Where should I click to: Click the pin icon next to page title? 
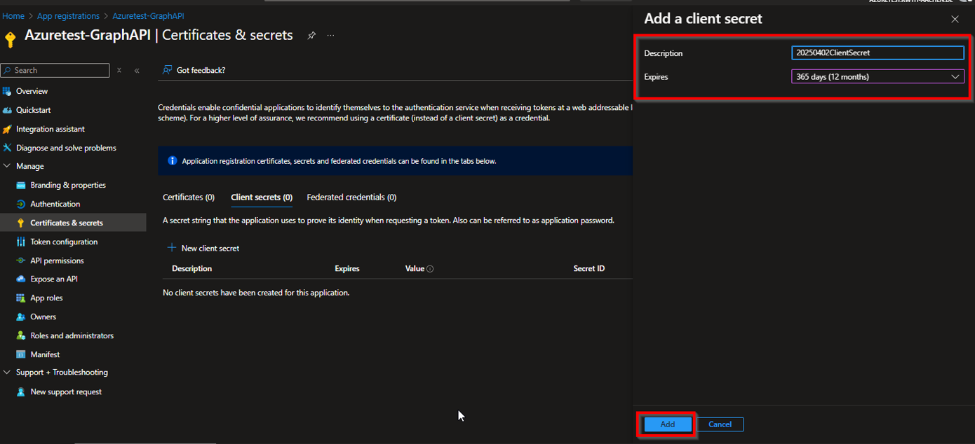[x=311, y=36]
